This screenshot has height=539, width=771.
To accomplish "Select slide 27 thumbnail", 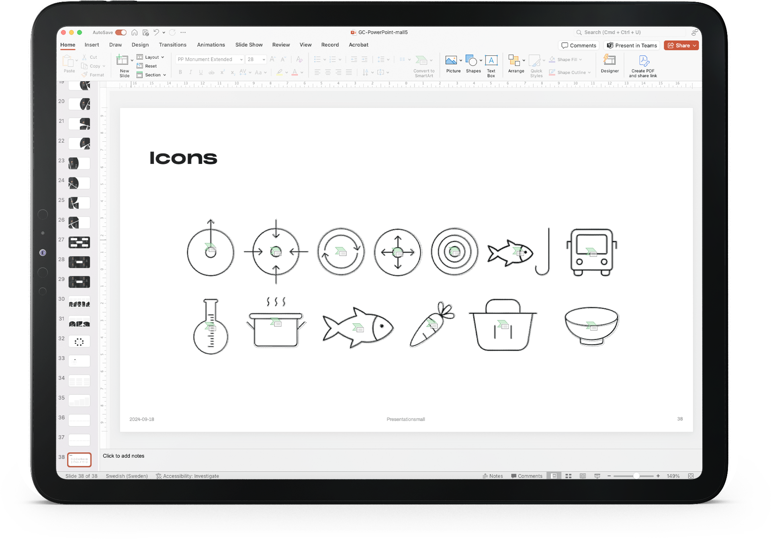I will (79, 242).
